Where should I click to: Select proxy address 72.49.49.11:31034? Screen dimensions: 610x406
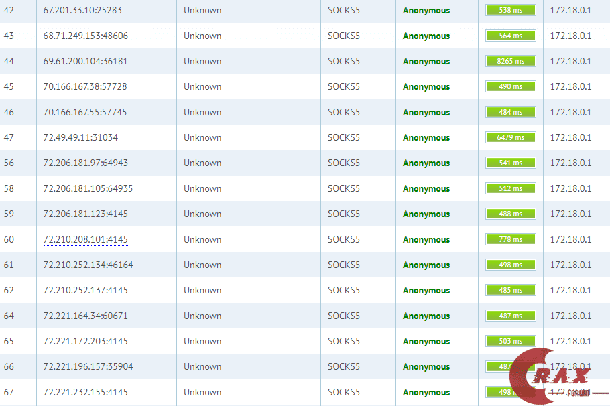(x=80, y=137)
